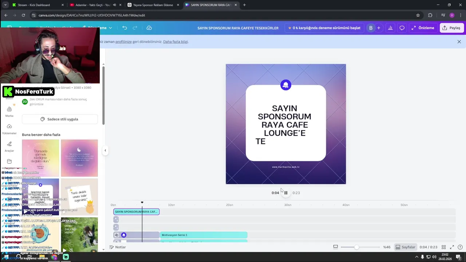Open the Yüklemeler uploads panel

click(x=9, y=129)
